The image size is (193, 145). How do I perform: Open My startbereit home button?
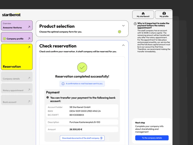tap(143, 15)
